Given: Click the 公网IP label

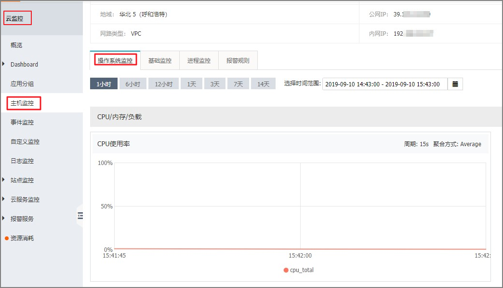Looking at the screenshot, I should 379,14.
